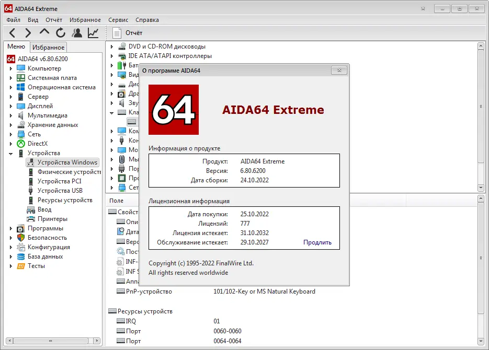Click the upper pane scroll-down arrow
The image size is (489, 350).
point(481,188)
